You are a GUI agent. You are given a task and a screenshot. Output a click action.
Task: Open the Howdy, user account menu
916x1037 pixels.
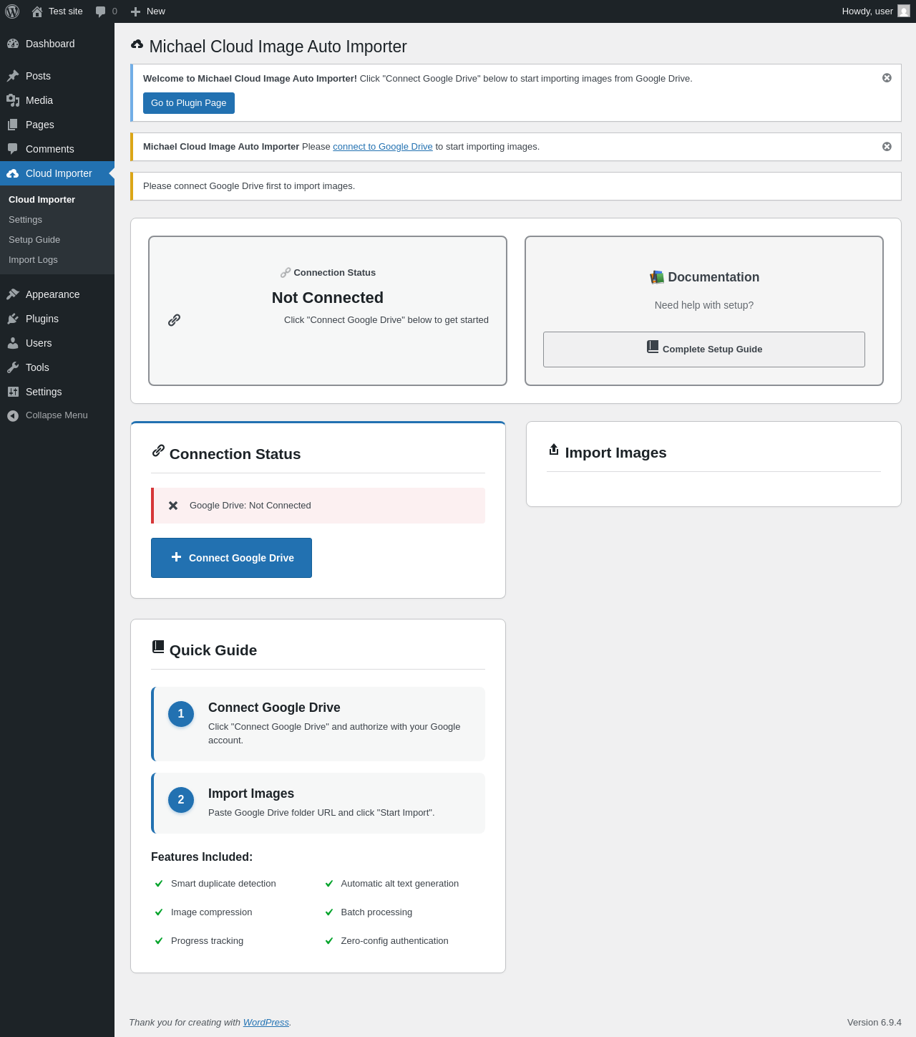(x=875, y=11)
